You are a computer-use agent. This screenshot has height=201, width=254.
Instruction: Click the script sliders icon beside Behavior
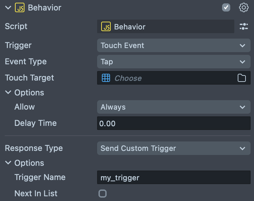[x=244, y=27]
